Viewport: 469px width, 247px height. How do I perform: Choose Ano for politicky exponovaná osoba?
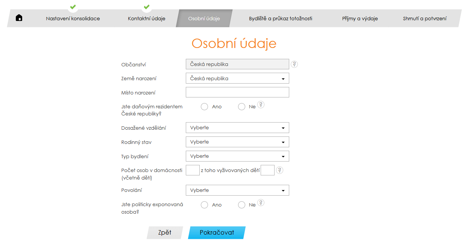pyautogui.click(x=204, y=205)
